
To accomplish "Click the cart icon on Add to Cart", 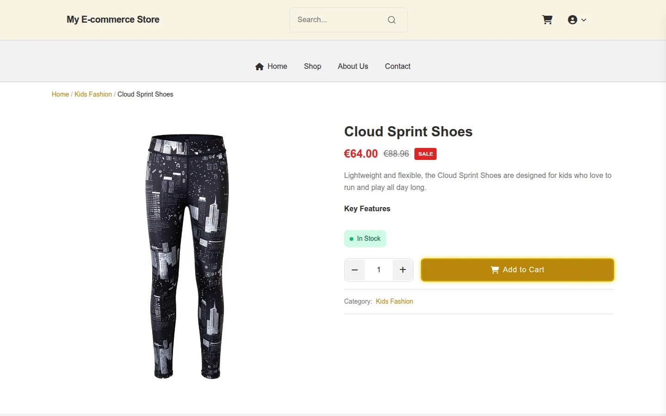I will 495,270.
